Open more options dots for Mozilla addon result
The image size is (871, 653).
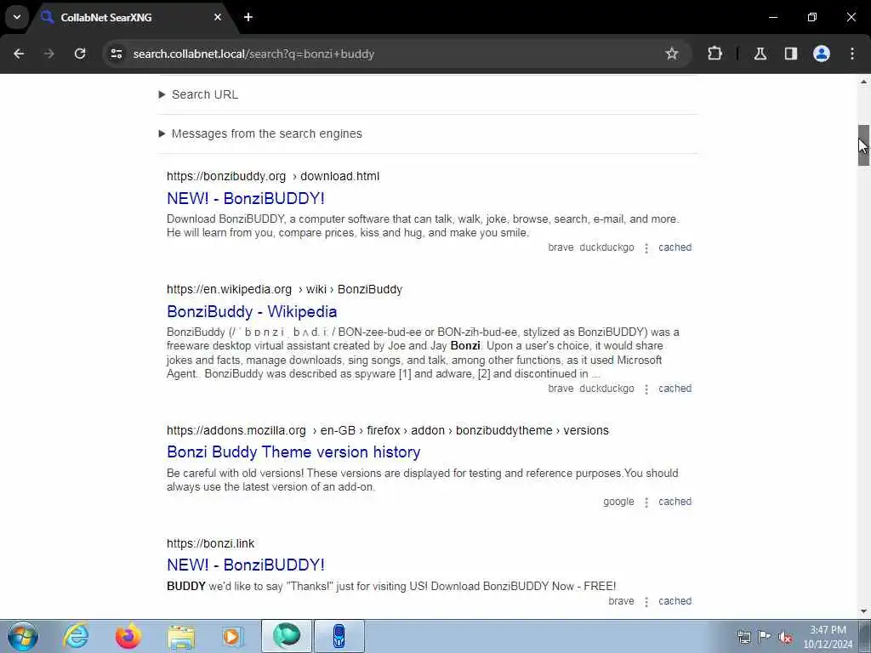tap(646, 503)
